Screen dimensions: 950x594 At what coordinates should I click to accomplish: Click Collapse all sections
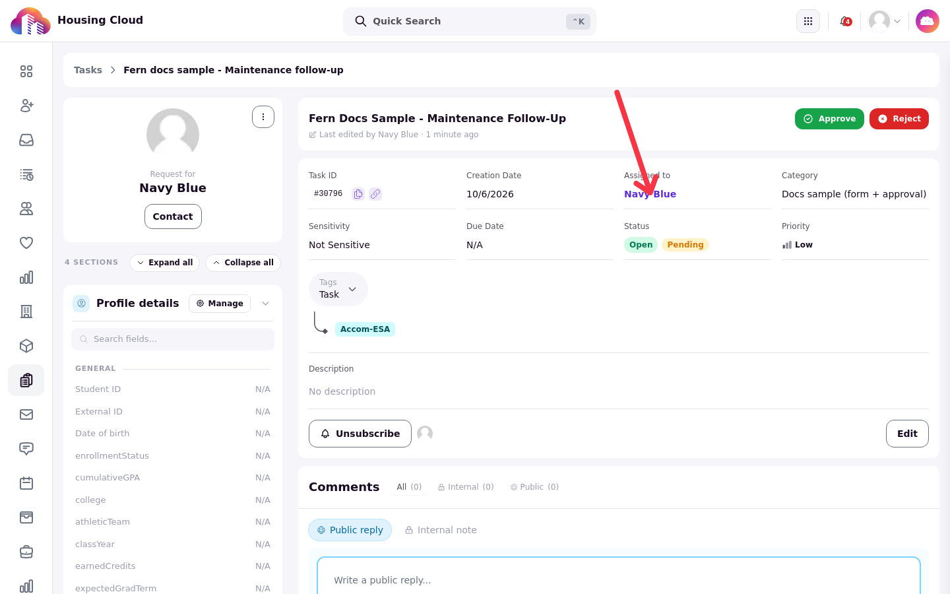(x=243, y=263)
